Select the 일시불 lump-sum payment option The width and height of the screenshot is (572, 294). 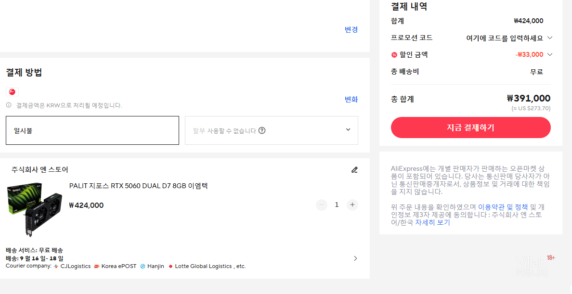click(92, 130)
